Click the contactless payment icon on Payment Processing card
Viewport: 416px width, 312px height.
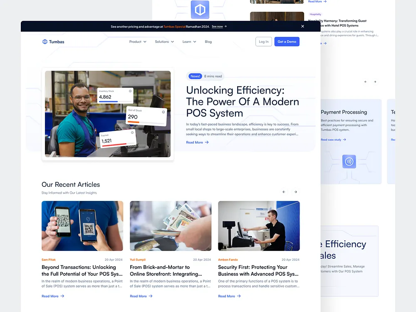[349, 161]
